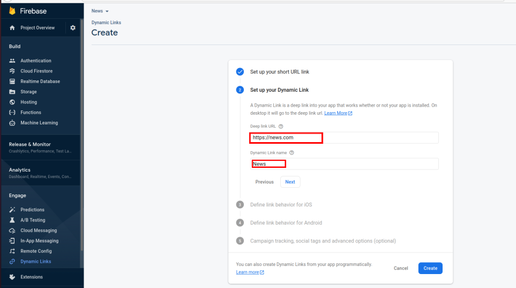Open project settings gear icon
The image size is (516, 288).
point(73,28)
